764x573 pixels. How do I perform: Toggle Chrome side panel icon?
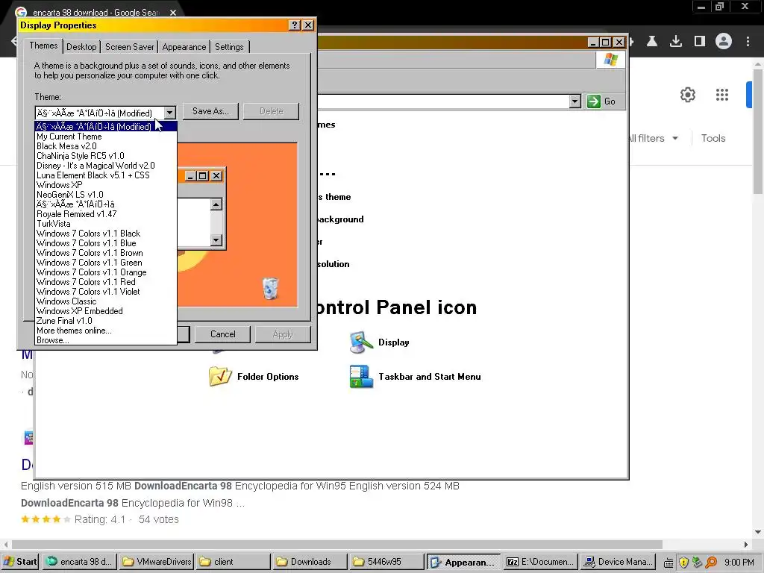click(x=700, y=42)
